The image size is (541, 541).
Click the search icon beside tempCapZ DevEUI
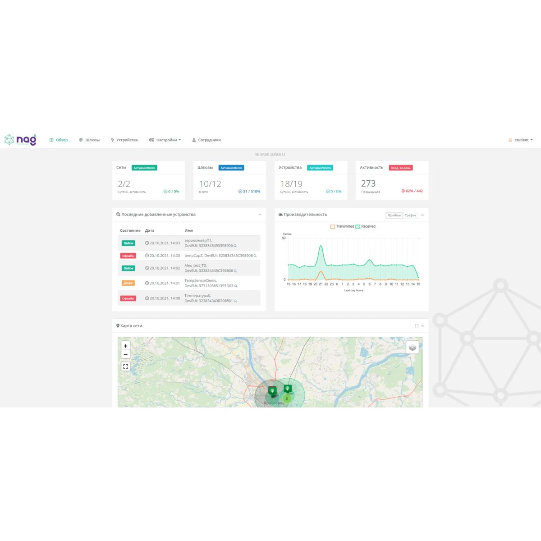tap(255, 256)
